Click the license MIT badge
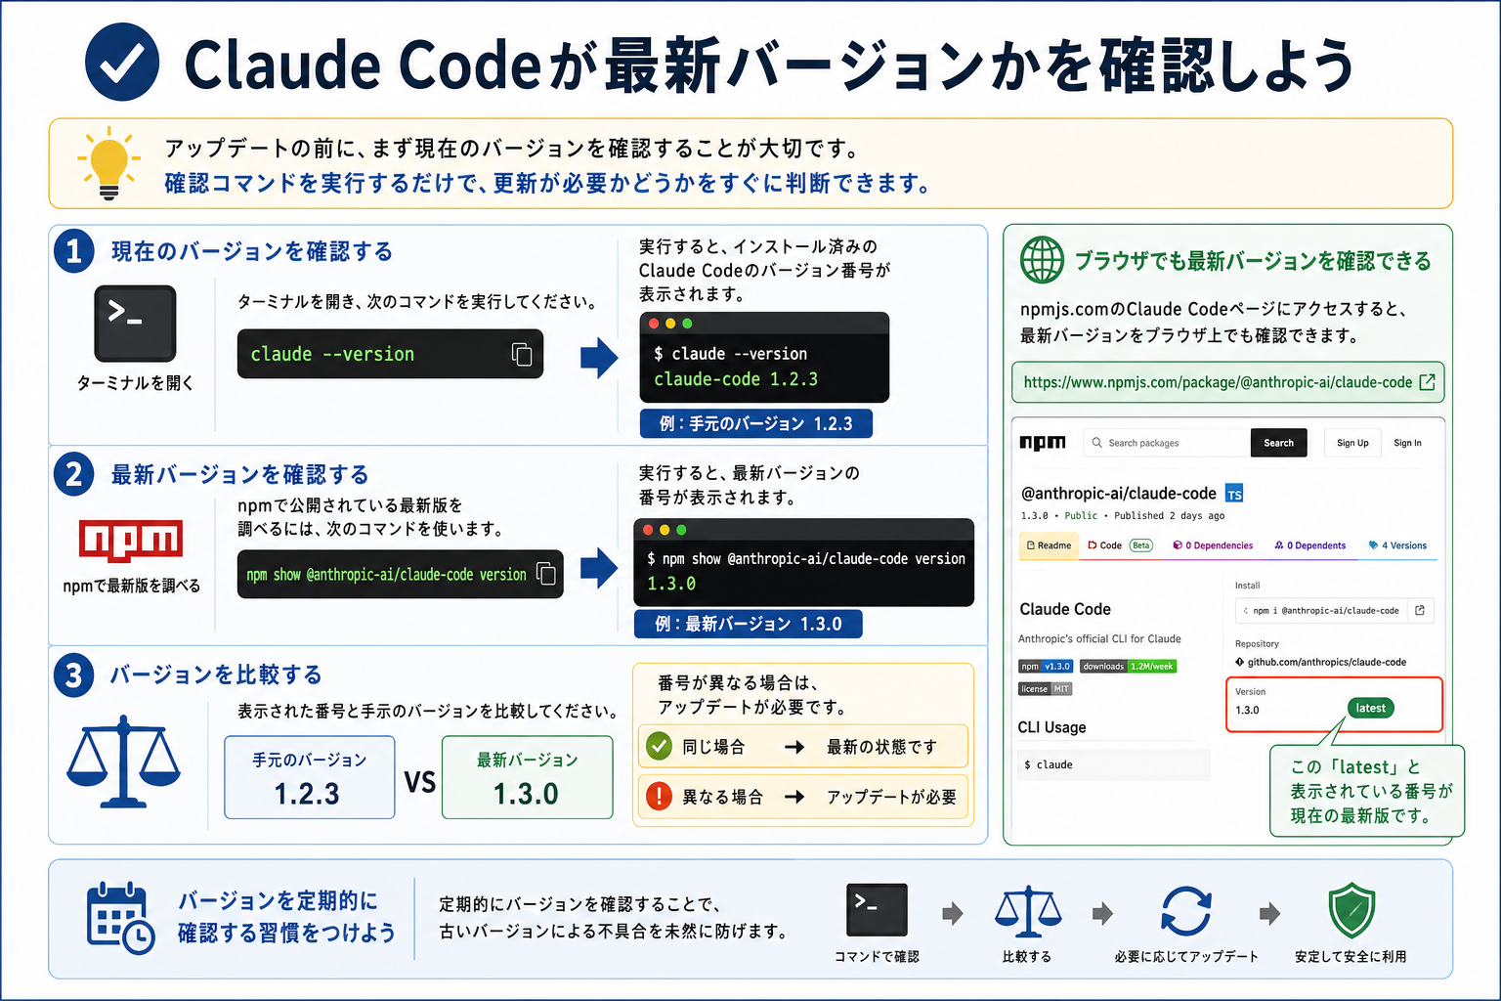Viewport: 1501px width, 1001px height. pyautogui.click(x=1046, y=688)
